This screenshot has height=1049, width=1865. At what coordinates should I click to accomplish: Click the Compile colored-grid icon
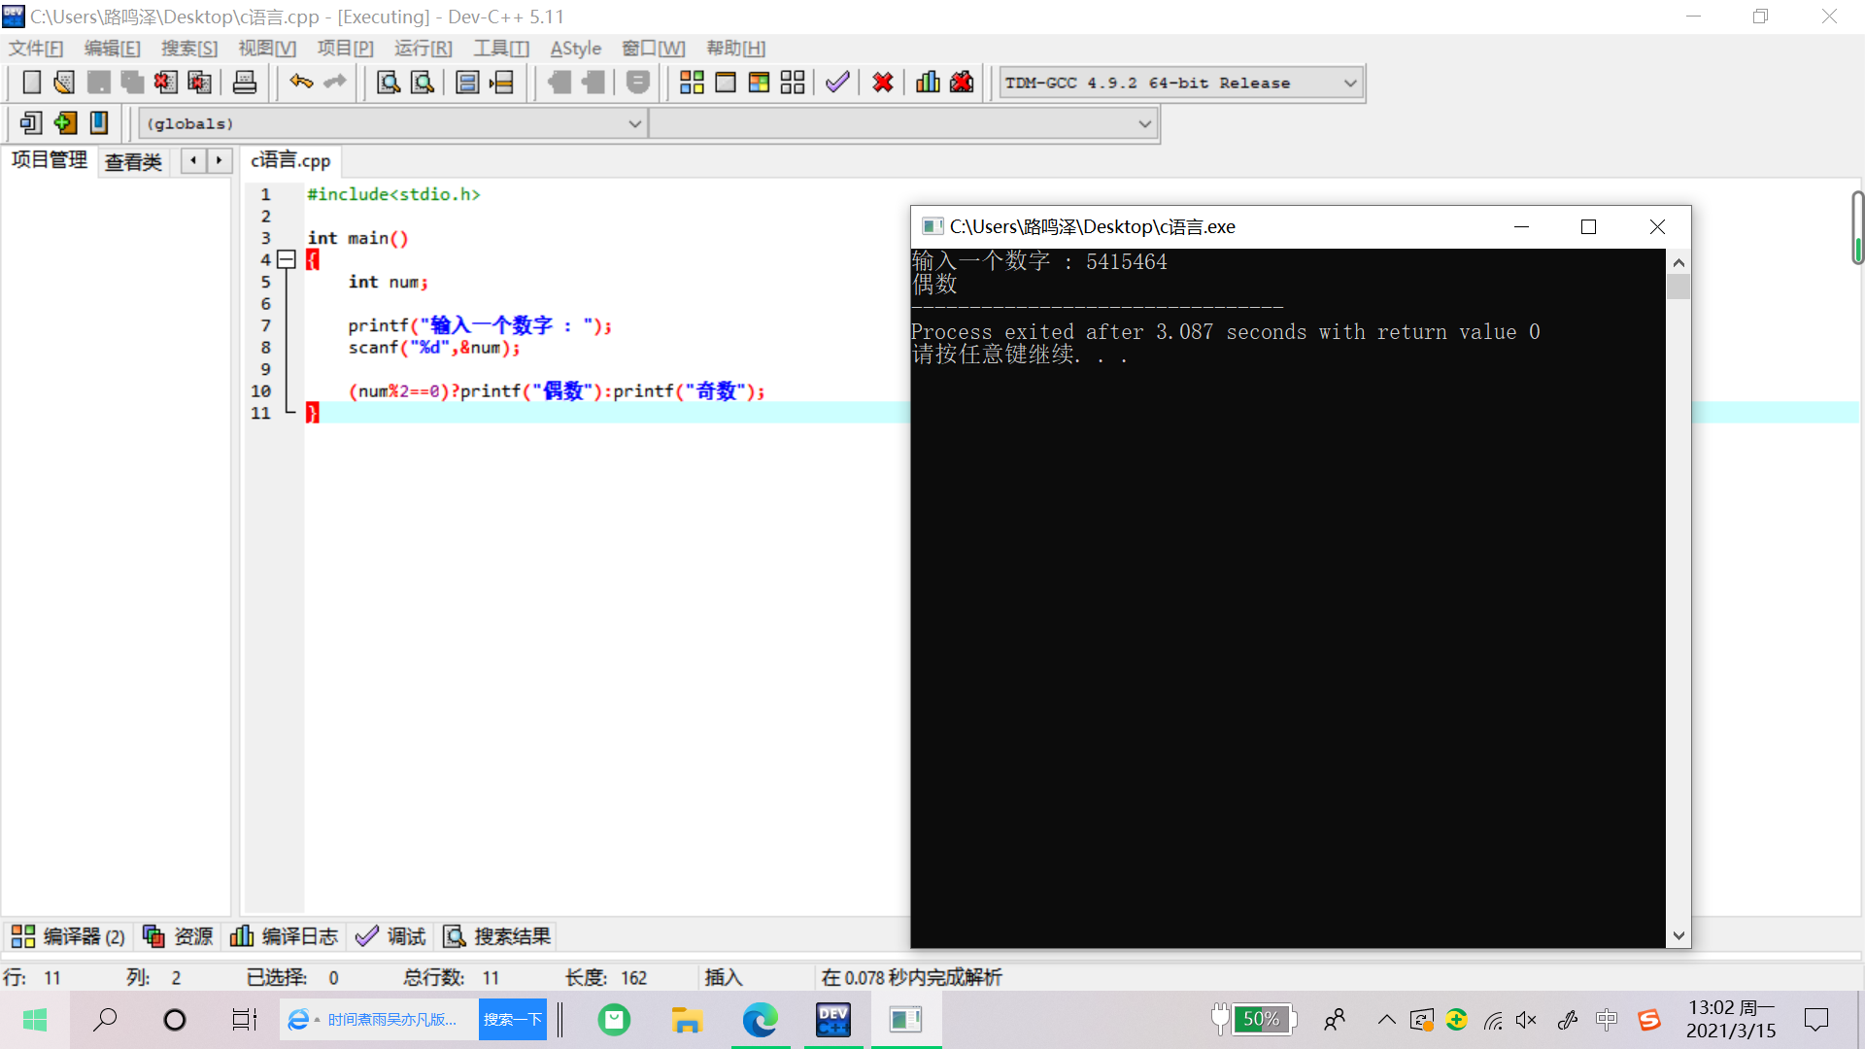coord(692,83)
